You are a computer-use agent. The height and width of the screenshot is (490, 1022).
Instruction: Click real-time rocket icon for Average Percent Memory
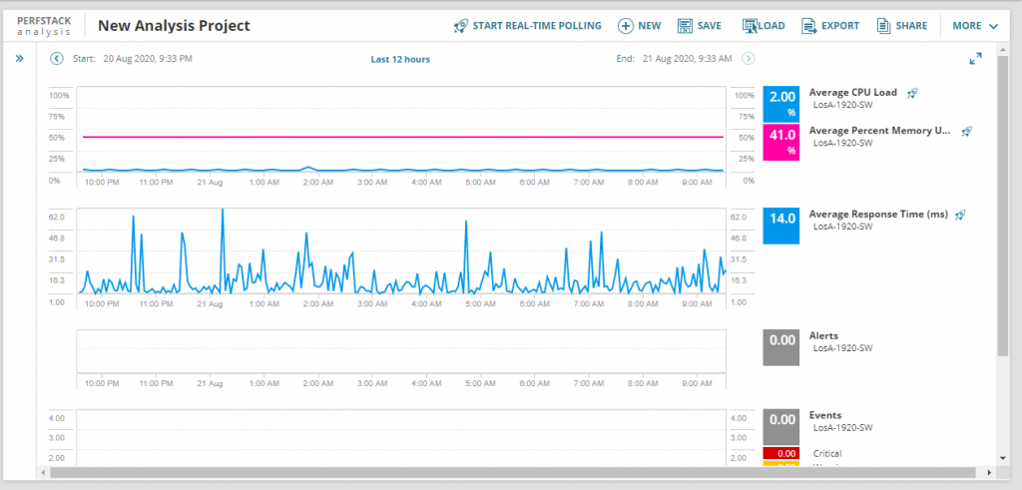point(966,131)
